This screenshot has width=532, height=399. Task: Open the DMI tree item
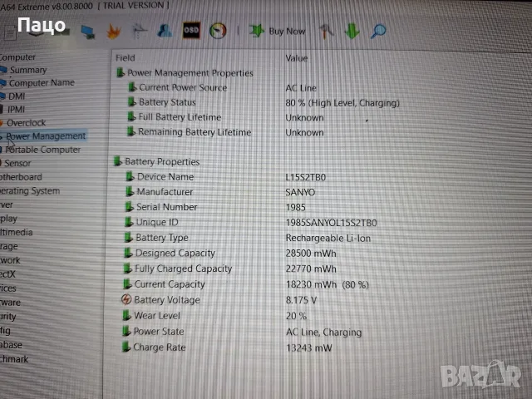coord(17,96)
